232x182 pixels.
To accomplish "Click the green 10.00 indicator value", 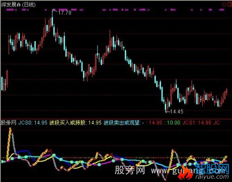I will (x=174, y=123).
